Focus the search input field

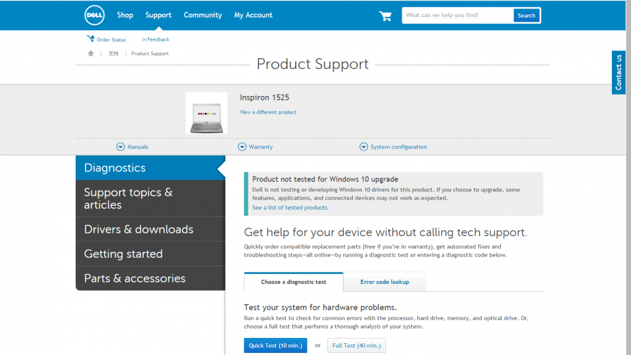click(458, 15)
